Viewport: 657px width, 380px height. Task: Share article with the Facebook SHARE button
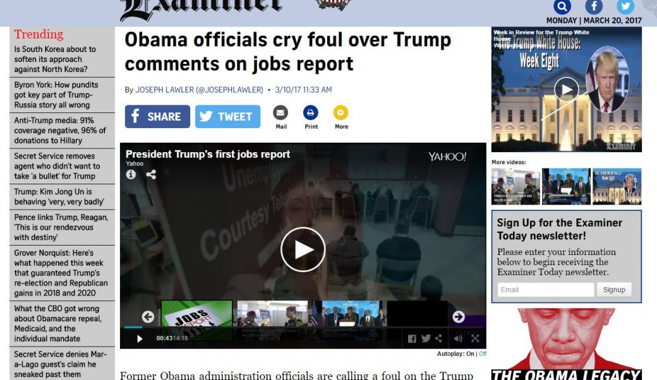point(157,116)
